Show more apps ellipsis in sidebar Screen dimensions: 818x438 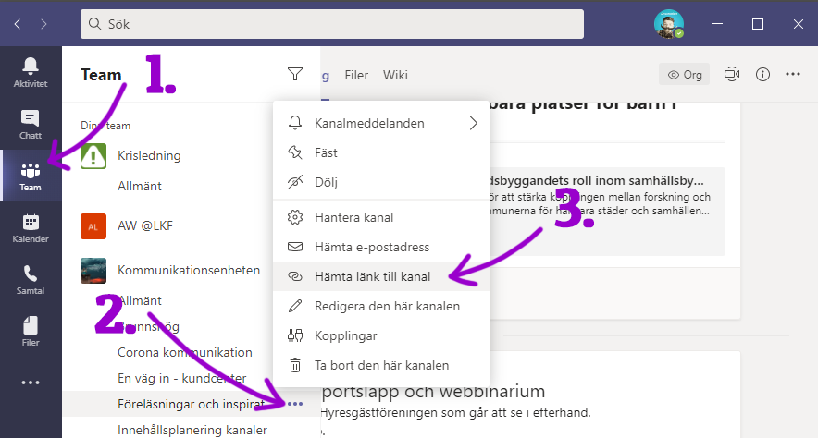31,383
